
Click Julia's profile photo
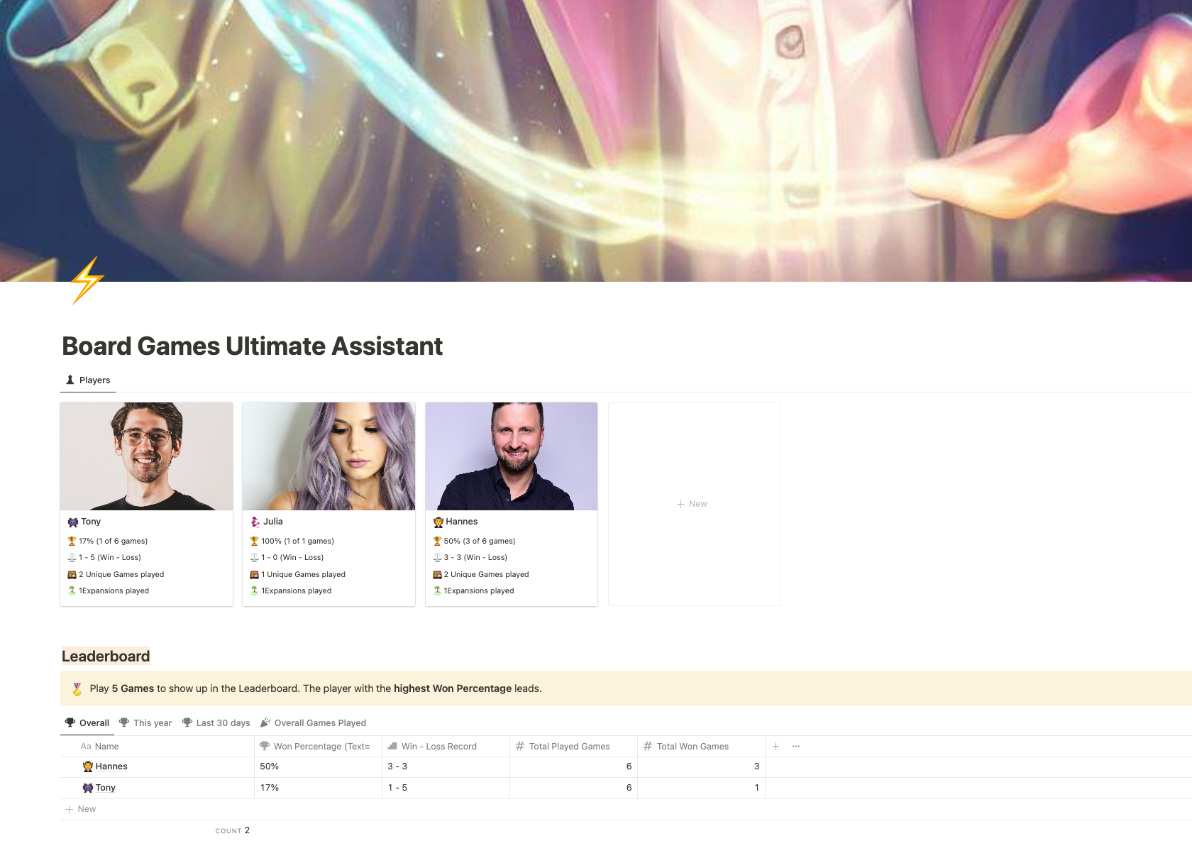329,456
